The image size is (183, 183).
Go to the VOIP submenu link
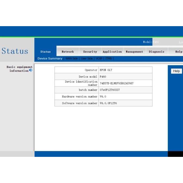pos(99,59)
